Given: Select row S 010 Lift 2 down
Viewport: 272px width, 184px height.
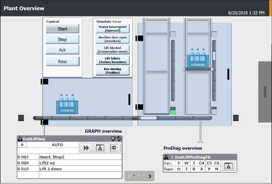Looking at the screenshot, I should (x=69, y=169).
